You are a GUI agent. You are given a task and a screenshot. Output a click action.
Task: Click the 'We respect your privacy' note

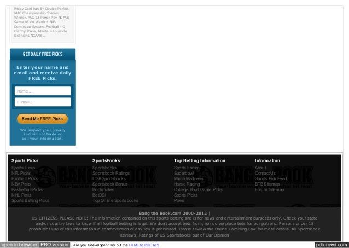point(43,134)
